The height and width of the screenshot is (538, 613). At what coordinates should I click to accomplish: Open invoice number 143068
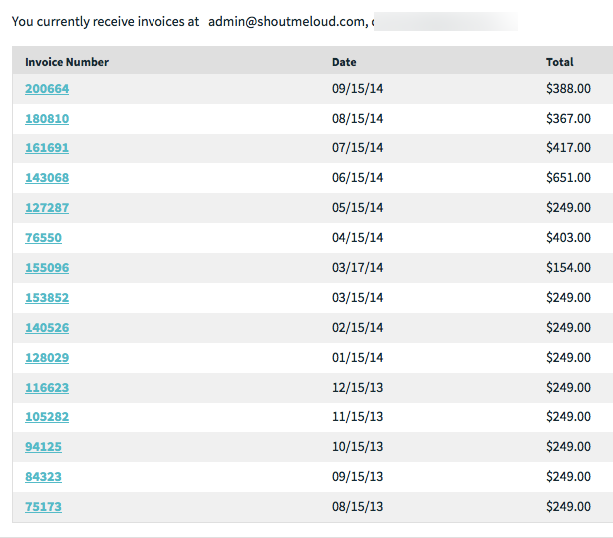[47, 177]
